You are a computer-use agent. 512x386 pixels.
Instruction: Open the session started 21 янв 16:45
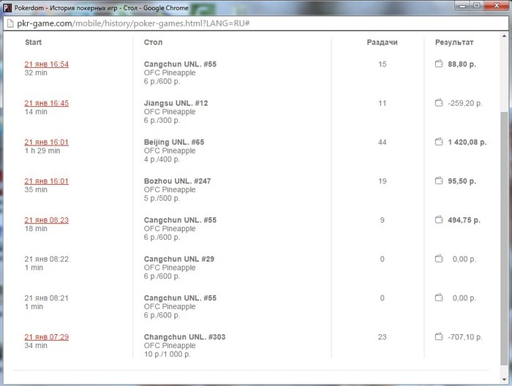click(46, 103)
